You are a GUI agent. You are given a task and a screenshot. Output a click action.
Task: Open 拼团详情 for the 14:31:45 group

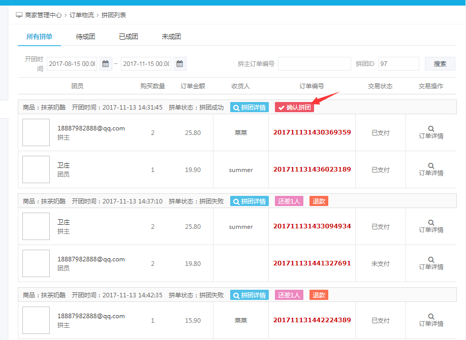coord(249,108)
